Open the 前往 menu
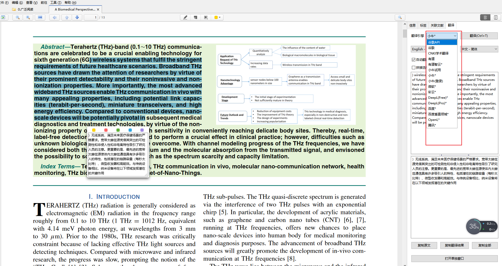 pyautogui.click(x=44, y=3)
